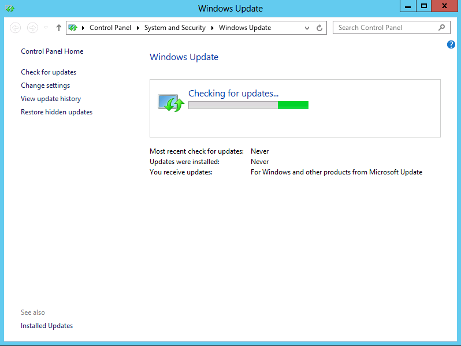This screenshot has height=346, width=461.
Task: Open Control Panel Home link
Action: click(x=52, y=51)
